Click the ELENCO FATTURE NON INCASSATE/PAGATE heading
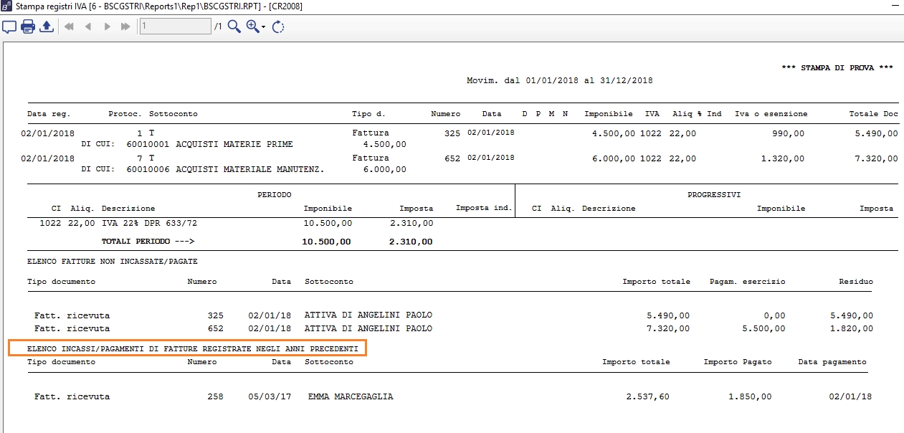Viewport: 904px width, 433px height. pyautogui.click(x=112, y=262)
